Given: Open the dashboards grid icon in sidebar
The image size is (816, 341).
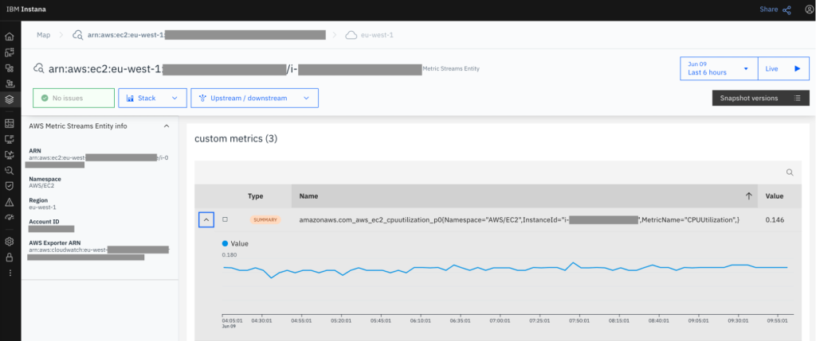Looking at the screenshot, I should tap(10, 52).
